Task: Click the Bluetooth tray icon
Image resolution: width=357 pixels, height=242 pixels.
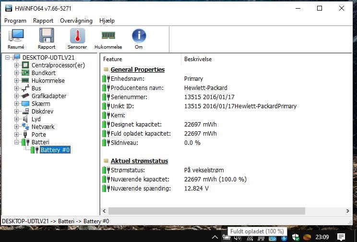Action: tap(284, 238)
